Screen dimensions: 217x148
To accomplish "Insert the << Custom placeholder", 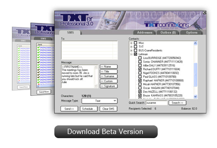I will 109,81.
